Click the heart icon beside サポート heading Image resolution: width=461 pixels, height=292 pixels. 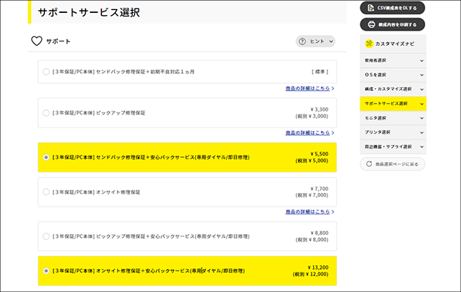(37, 41)
